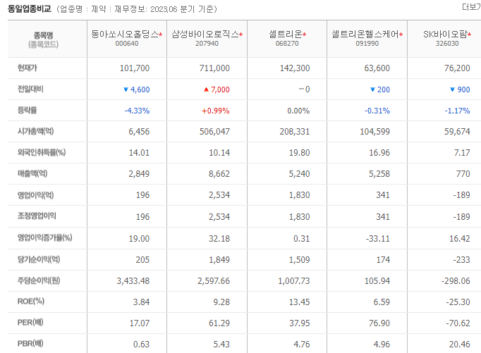
Task: Click the 1,509 net income value
Action: [x=300, y=259]
